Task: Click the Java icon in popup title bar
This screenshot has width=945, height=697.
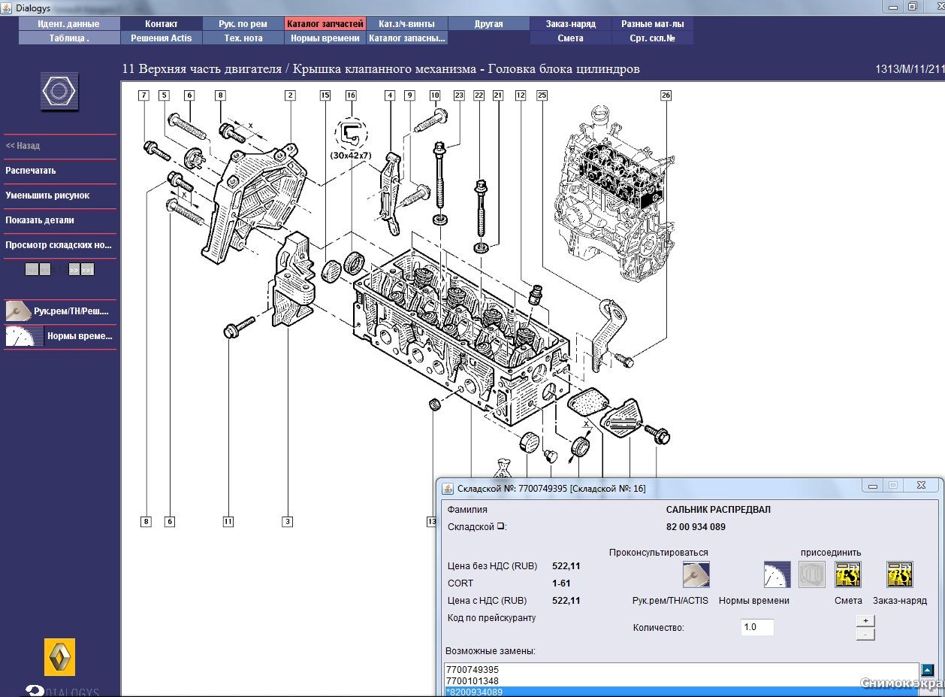Action: 448,488
